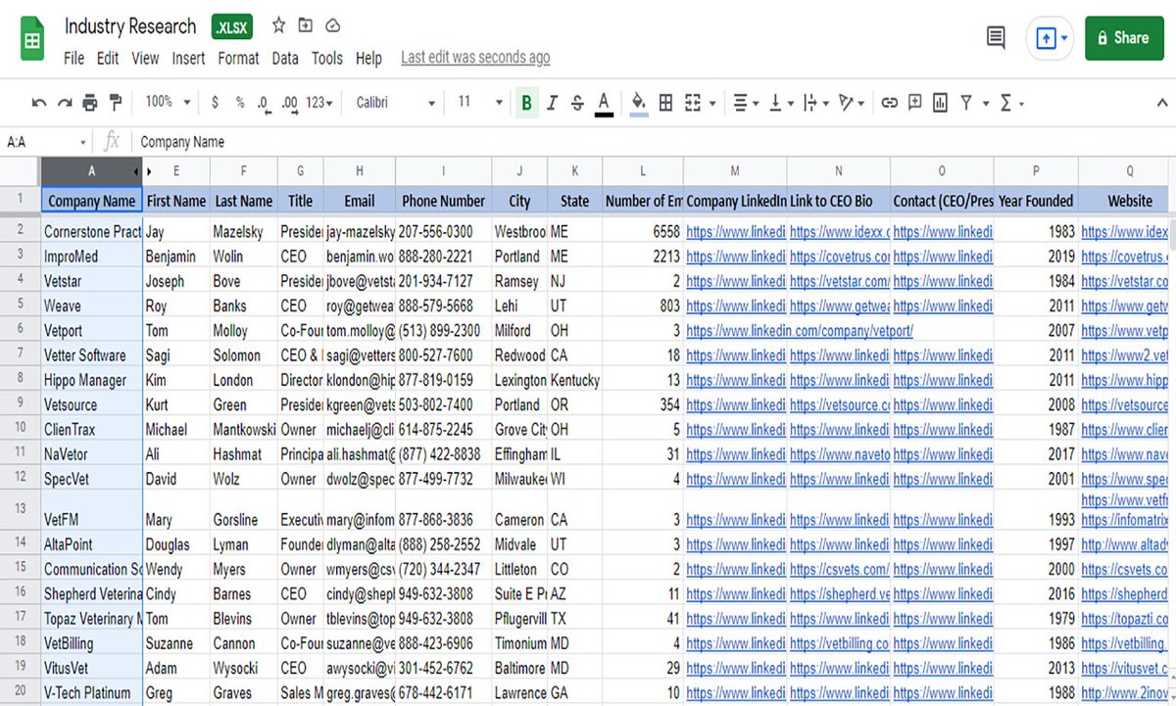Insert a link using the link icon

click(889, 102)
